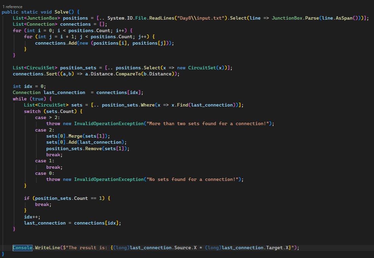Click the highlighted "Console" identifier
Viewport: 374px width, 258px height.
(22, 248)
